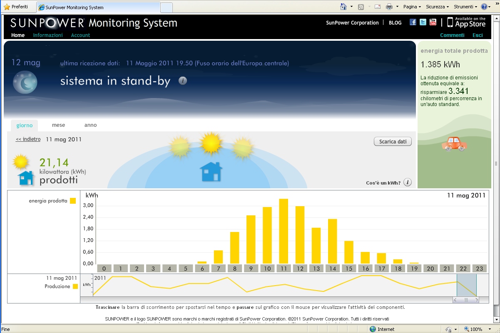
Task: Click the hour 16 production bar
Action: click(x=365, y=258)
